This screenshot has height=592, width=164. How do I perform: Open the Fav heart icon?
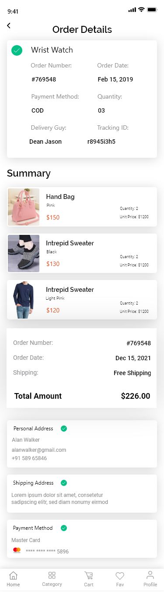click(x=120, y=576)
